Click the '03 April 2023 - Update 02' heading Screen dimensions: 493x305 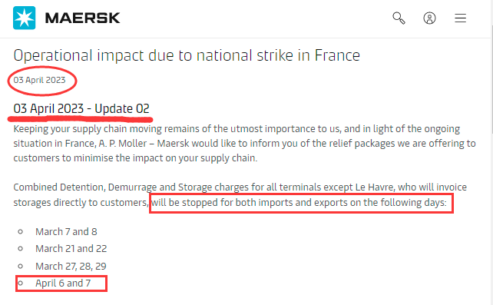click(x=81, y=108)
